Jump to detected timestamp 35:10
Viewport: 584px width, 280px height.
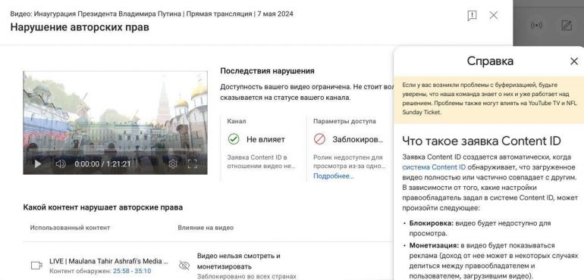(143, 271)
